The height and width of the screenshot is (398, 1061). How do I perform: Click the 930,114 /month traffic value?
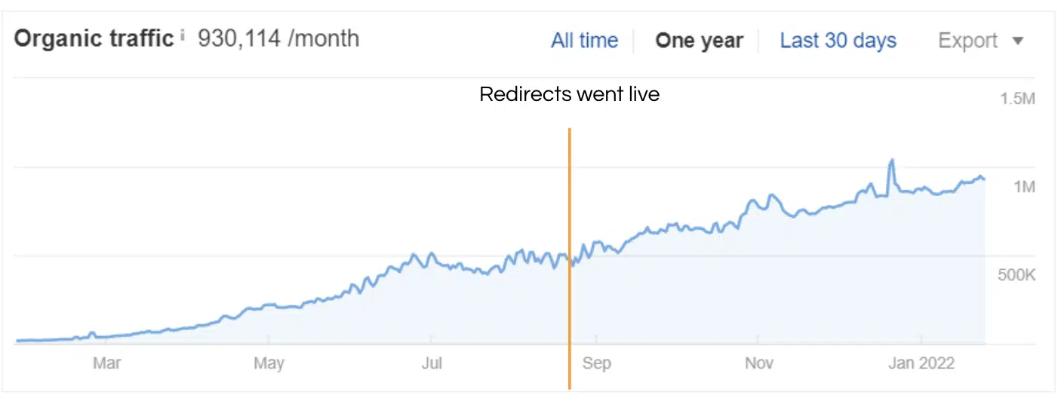click(278, 38)
